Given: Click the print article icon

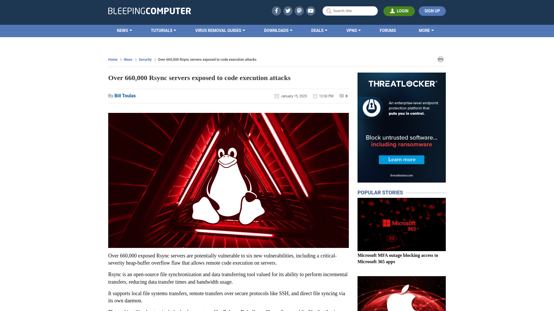Looking at the screenshot, I should pyautogui.click(x=441, y=59).
